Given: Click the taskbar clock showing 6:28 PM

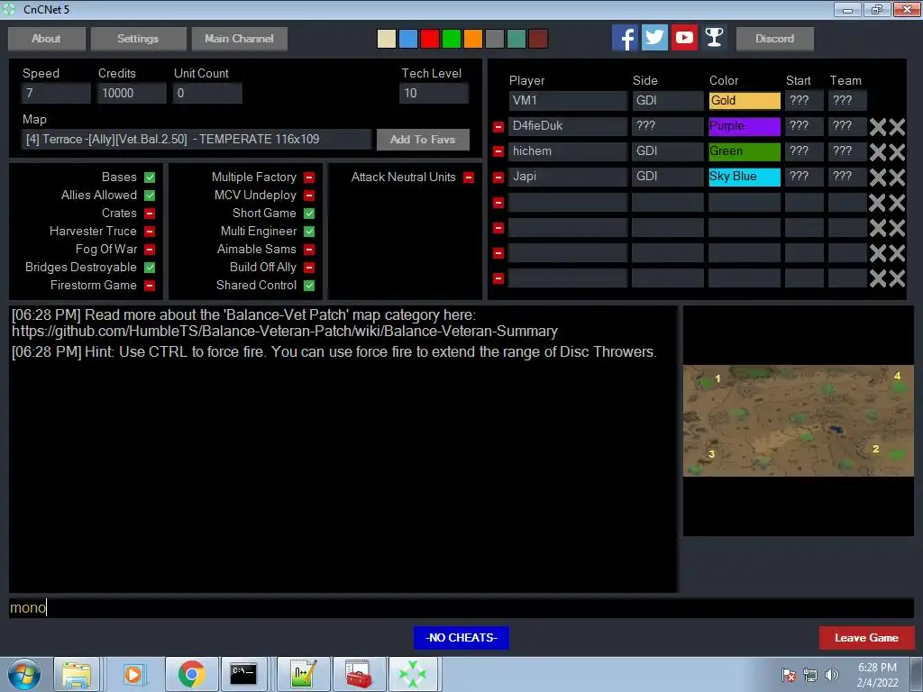Looking at the screenshot, I should click(877, 675).
